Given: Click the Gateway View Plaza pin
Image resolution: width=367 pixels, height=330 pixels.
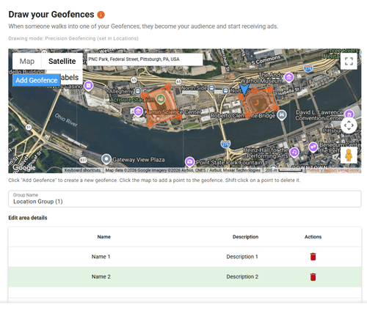Looking at the screenshot, I should [106, 159].
